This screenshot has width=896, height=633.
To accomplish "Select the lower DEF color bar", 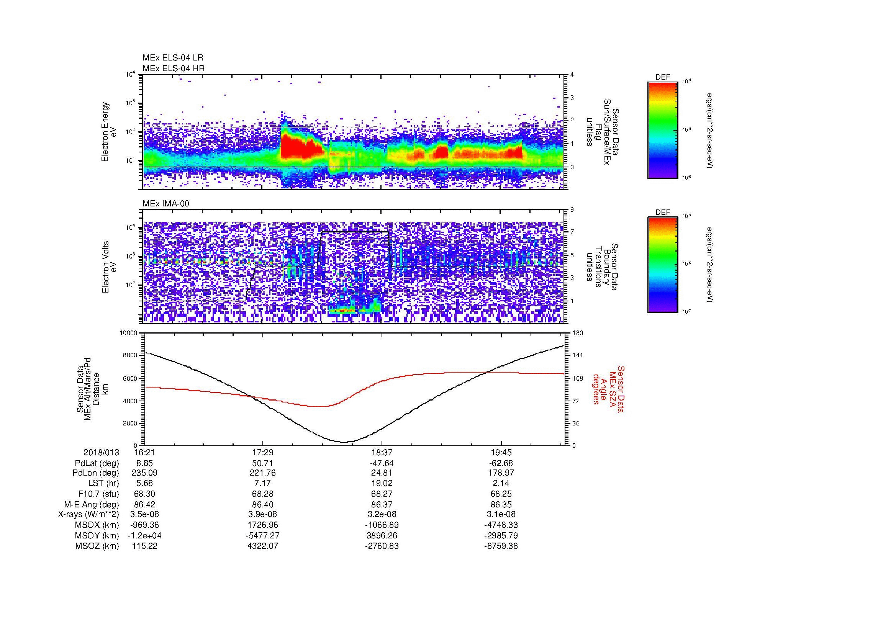I will coord(663,265).
